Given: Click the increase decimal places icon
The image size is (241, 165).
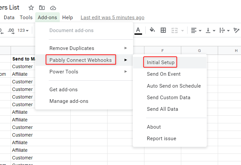Looking at the screenshot, I should tap(11, 31).
